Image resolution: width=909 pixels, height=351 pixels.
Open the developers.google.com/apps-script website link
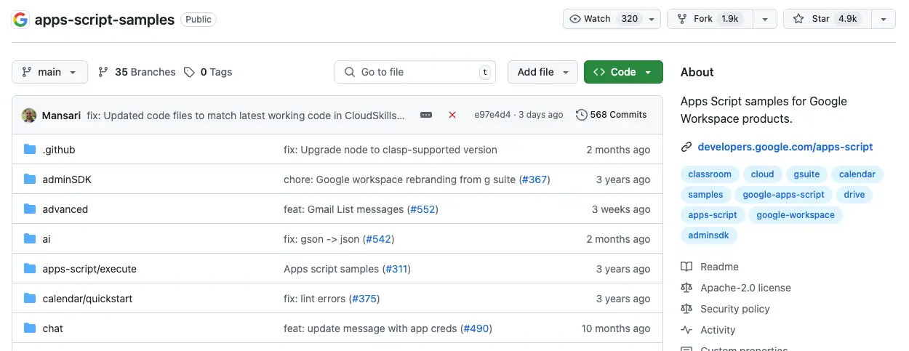(x=785, y=147)
